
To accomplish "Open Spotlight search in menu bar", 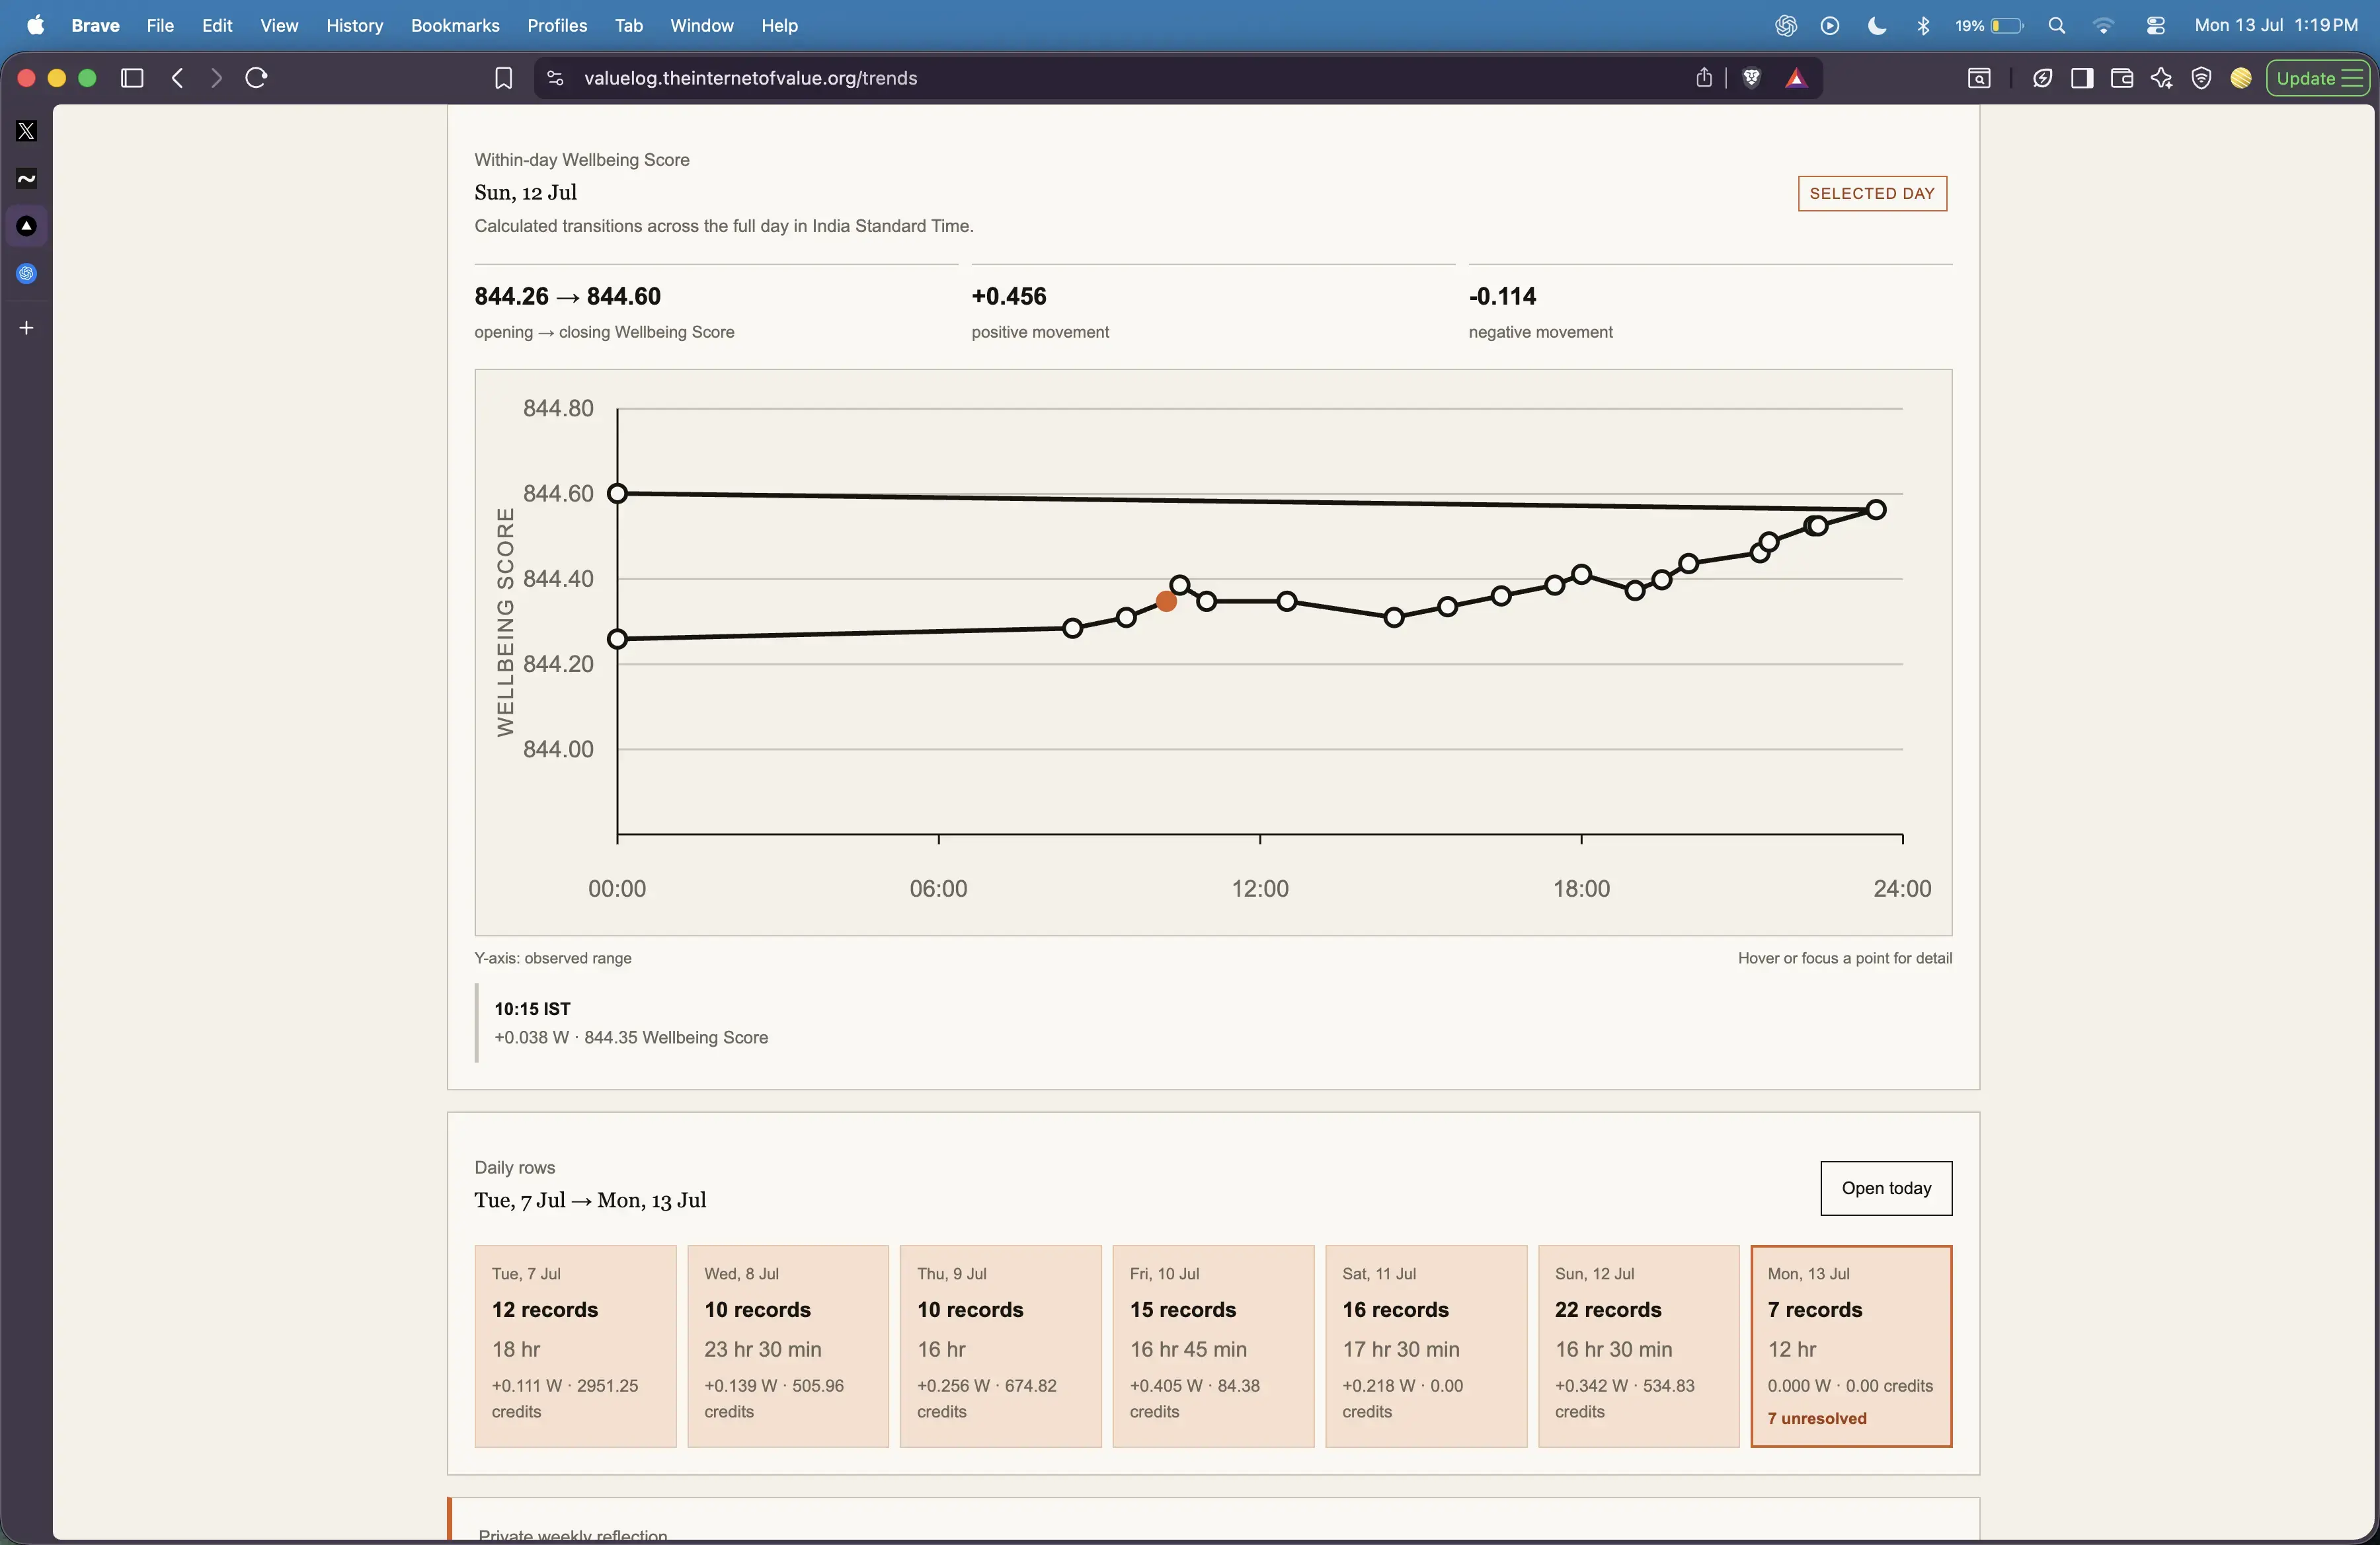I will pyautogui.click(x=2057, y=26).
